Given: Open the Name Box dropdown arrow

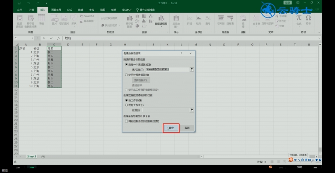Looking at the screenshot, I should click(x=33, y=38).
